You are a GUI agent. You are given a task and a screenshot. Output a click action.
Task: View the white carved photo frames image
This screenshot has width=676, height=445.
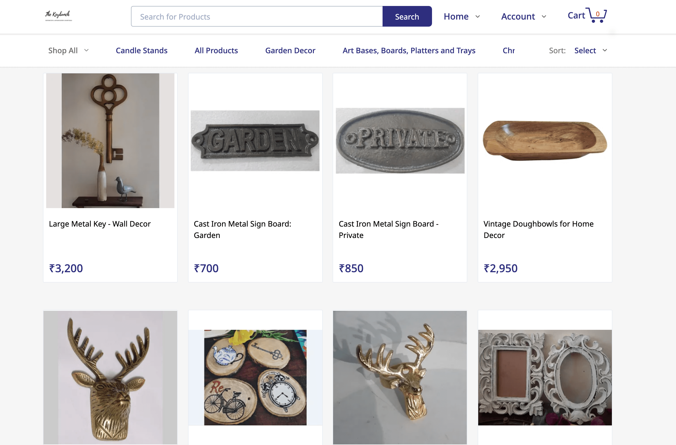coord(545,378)
